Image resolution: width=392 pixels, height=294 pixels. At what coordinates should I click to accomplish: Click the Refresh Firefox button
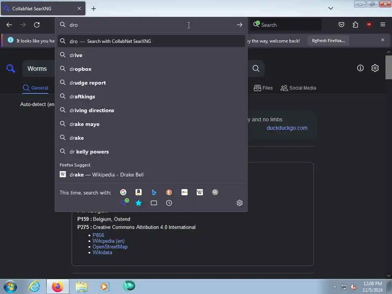(328, 41)
